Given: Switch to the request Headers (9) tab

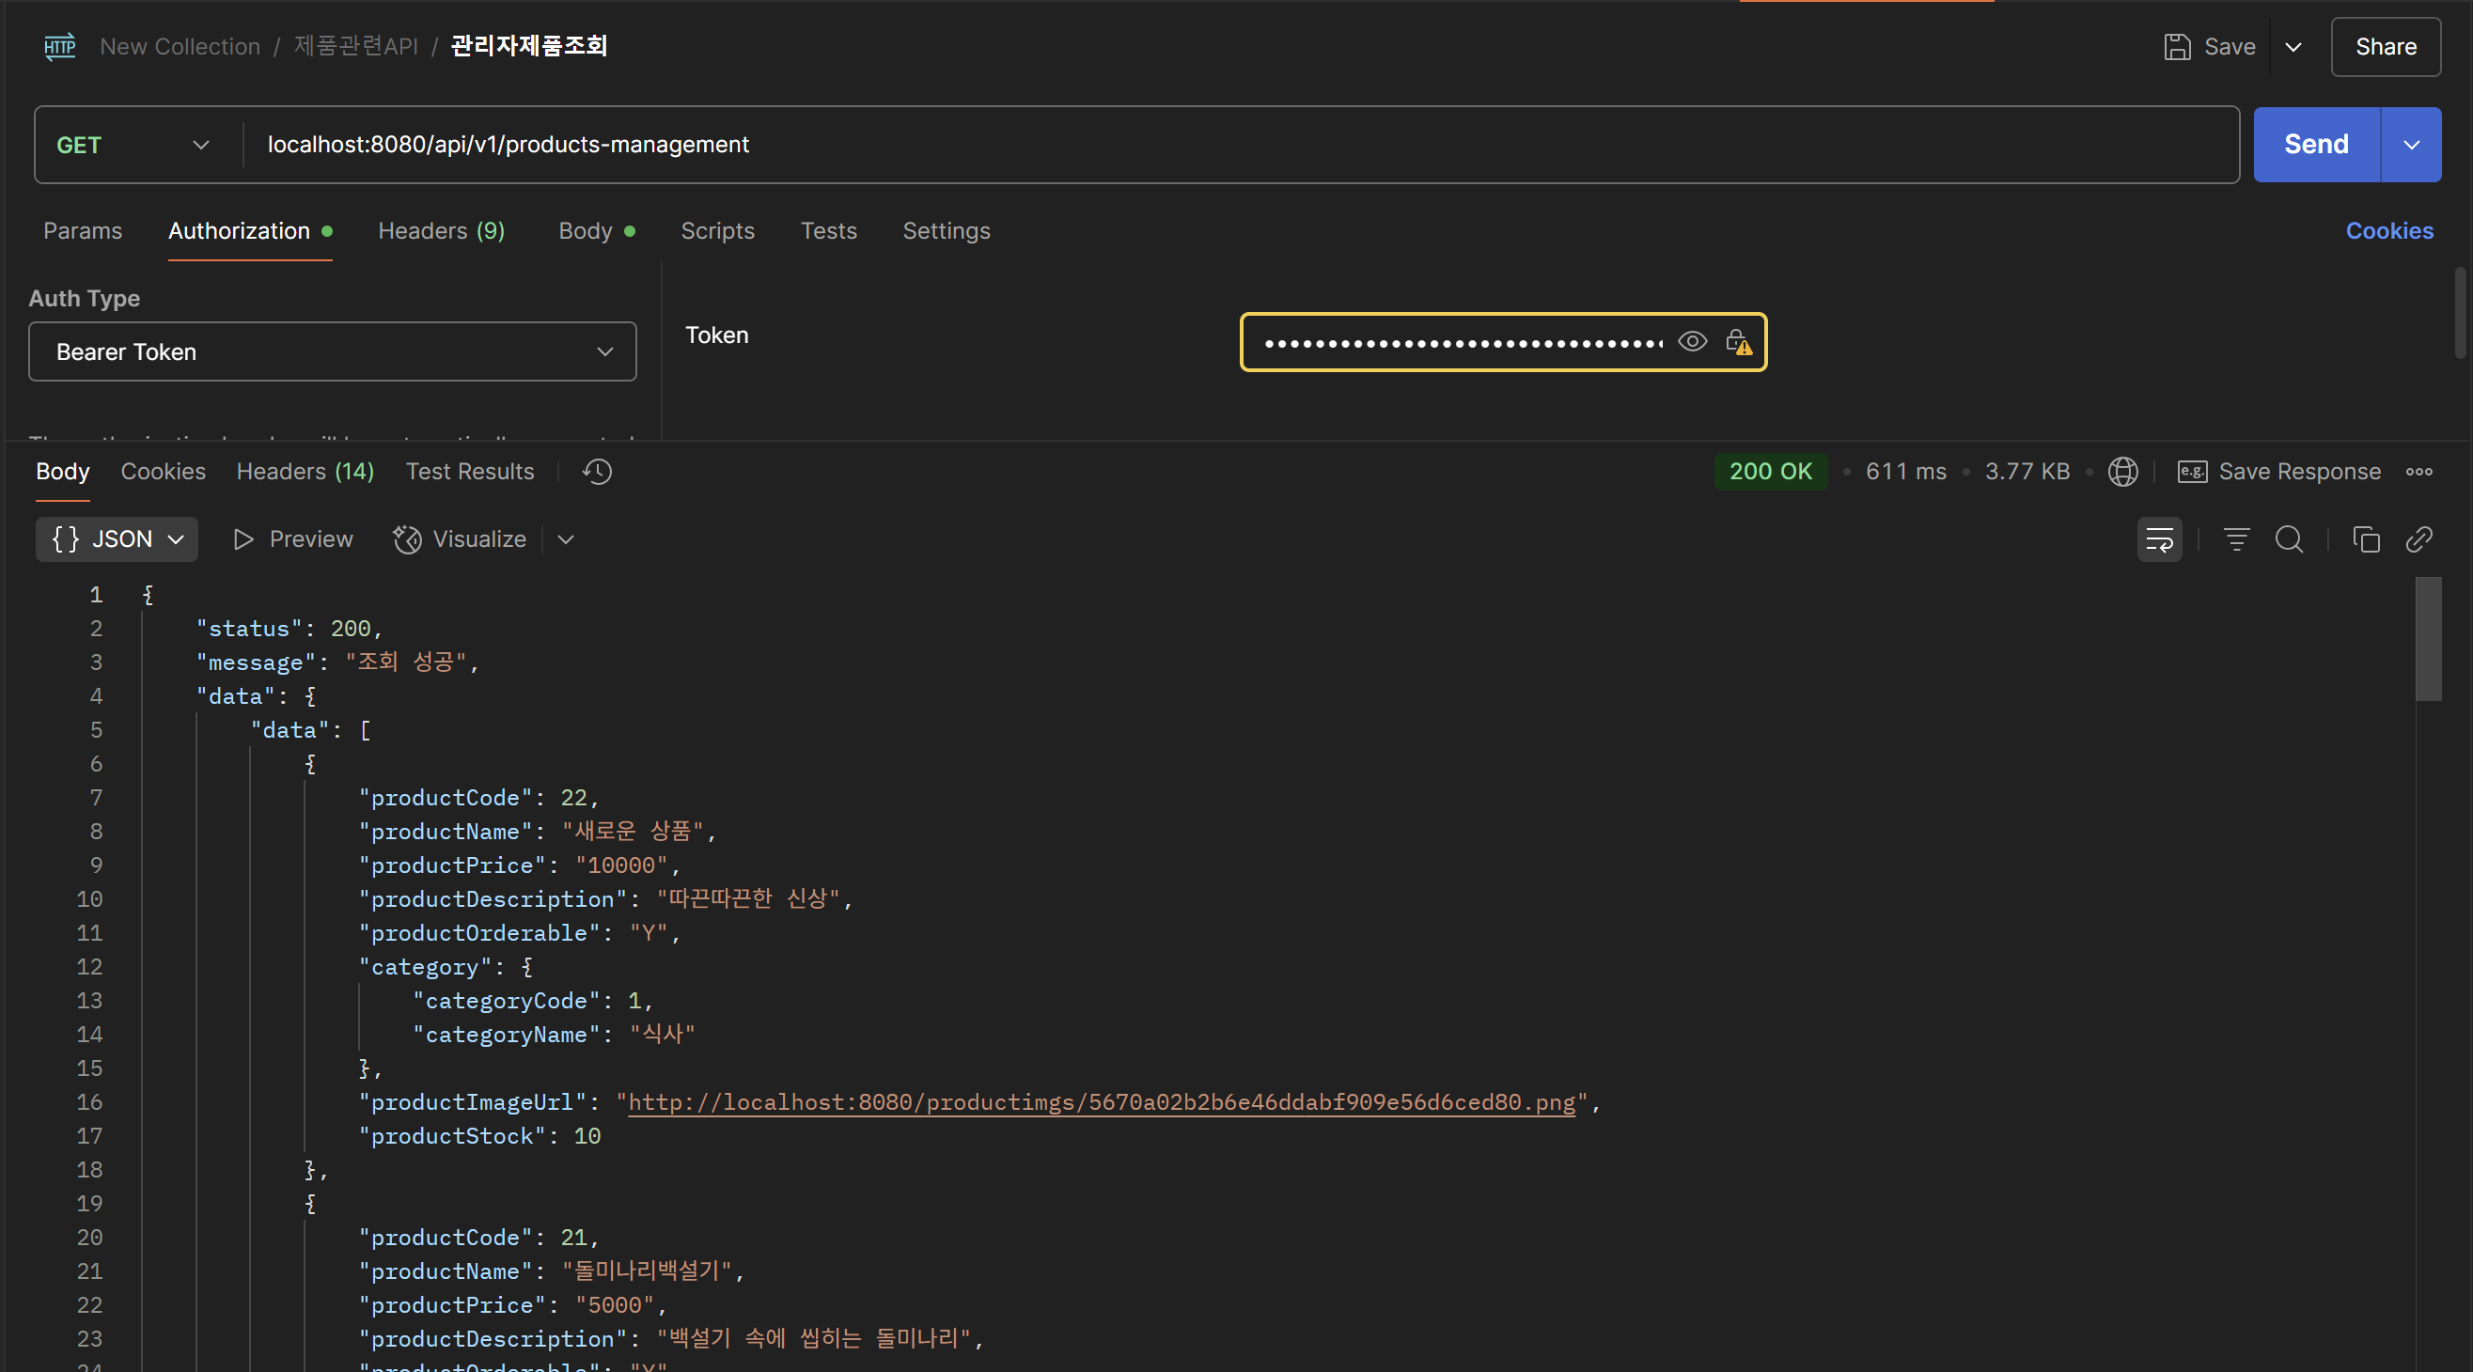Looking at the screenshot, I should [441, 231].
